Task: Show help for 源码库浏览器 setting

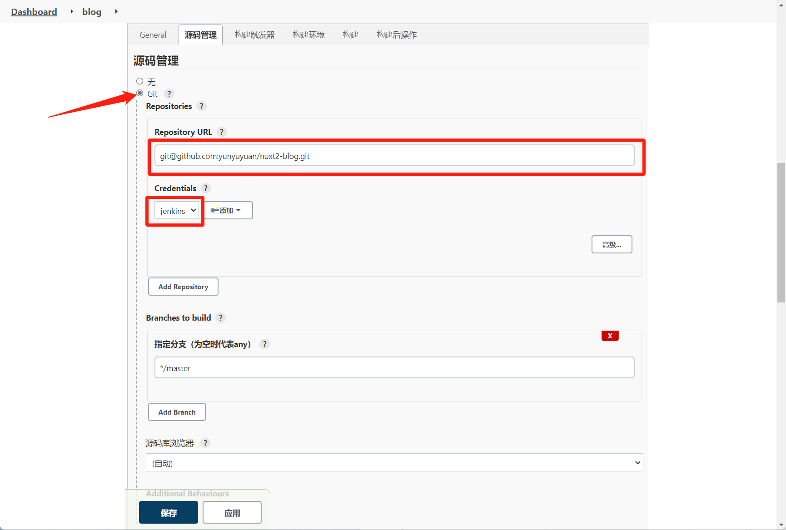Action: (x=205, y=443)
